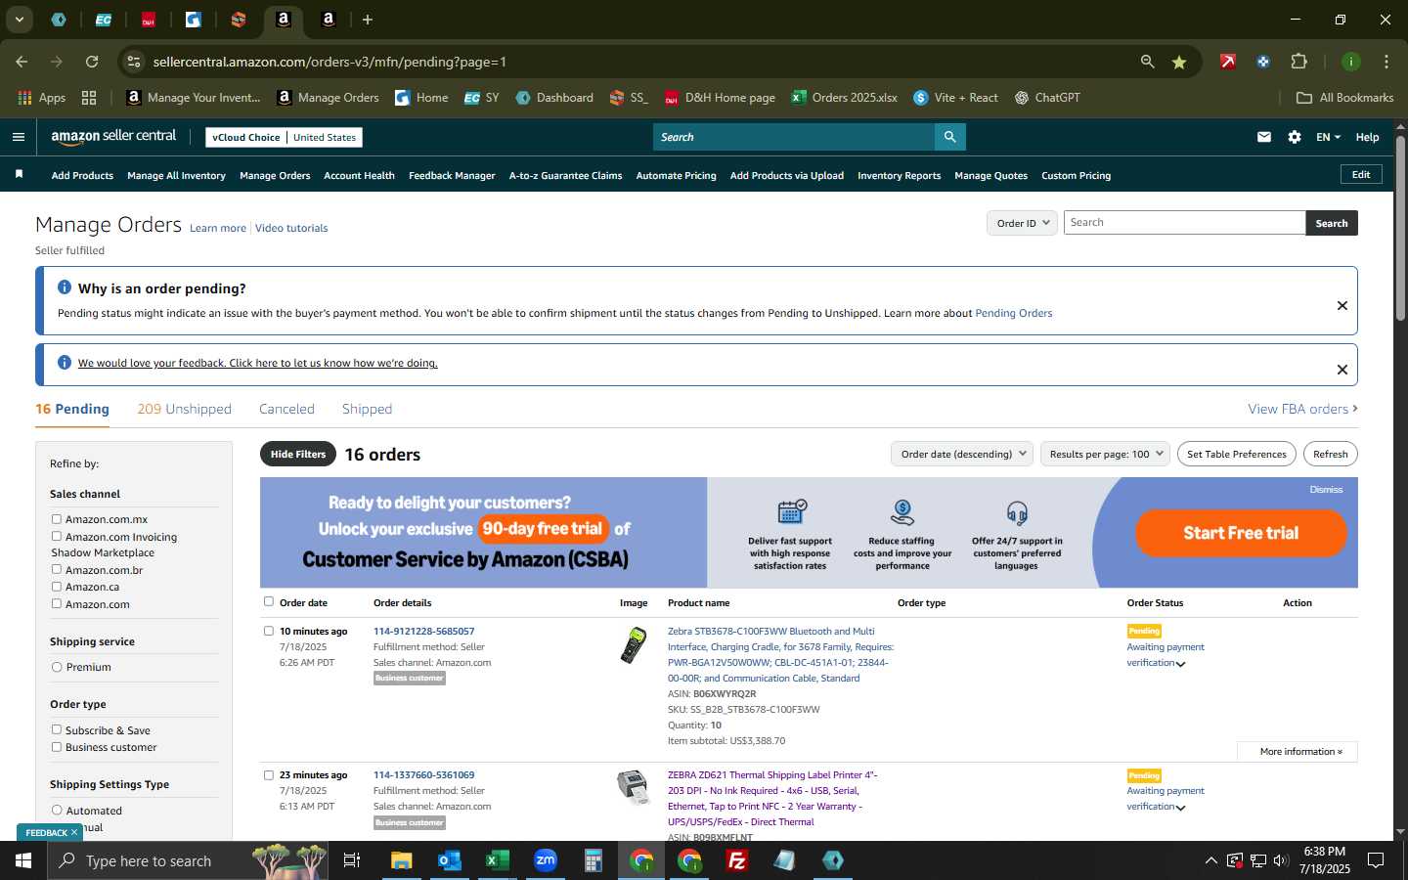Open the tab search dropdown arrow
This screenshot has width=1408, height=880.
coord(19,20)
